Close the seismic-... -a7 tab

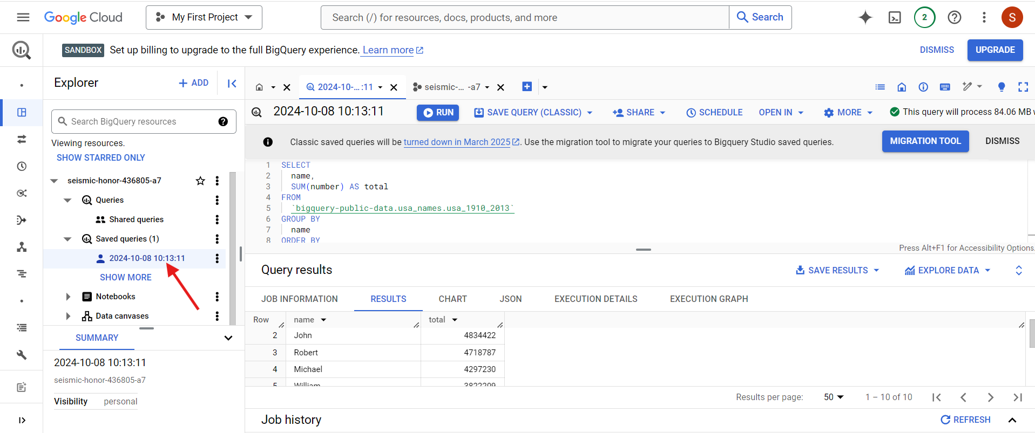click(x=500, y=87)
